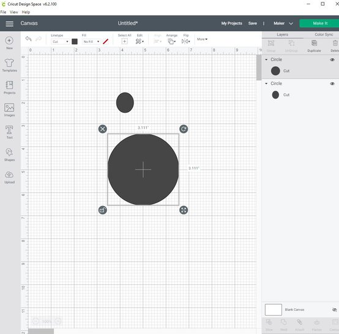This screenshot has width=339, height=334.
Task: Switch to the Color Sync tab
Action: point(324,35)
